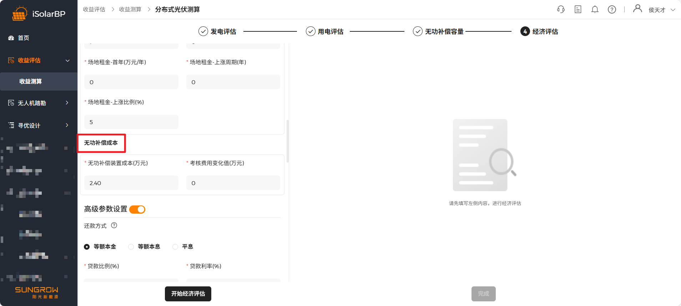This screenshot has width=681, height=306.
Task: Open the document list icon in header
Action: pyautogui.click(x=578, y=10)
